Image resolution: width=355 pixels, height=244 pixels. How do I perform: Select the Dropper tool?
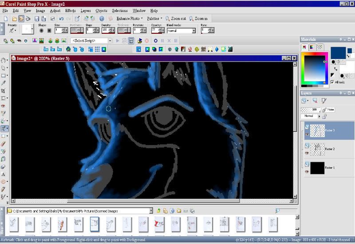(3, 83)
